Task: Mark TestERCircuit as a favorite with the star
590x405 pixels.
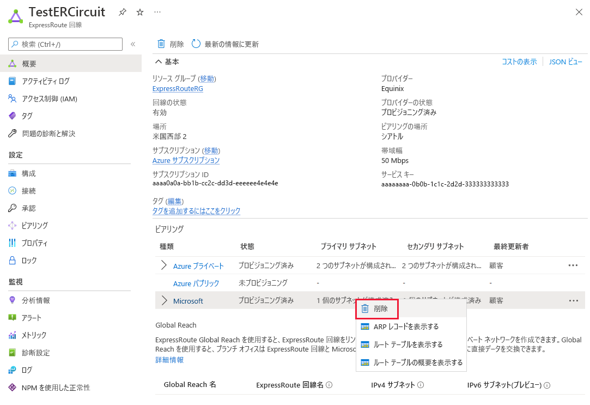Action: click(140, 12)
